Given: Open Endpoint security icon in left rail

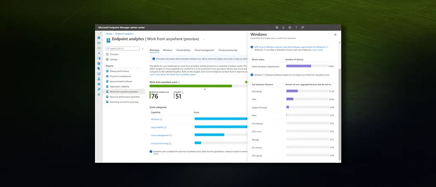Looking at the screenshot, I should (99, 69).
